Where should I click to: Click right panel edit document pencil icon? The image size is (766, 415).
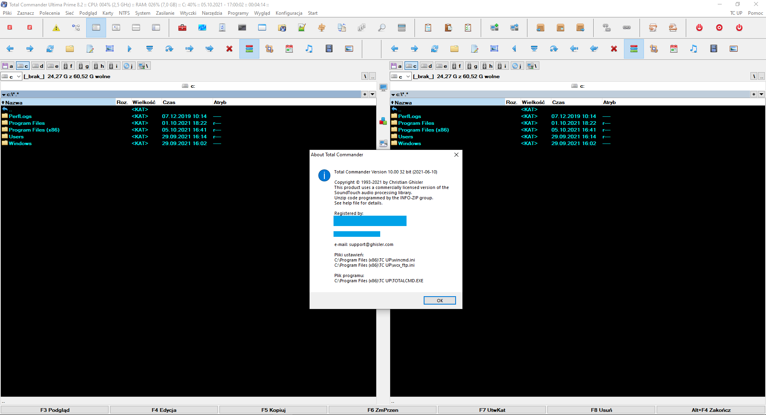[474, 49]
